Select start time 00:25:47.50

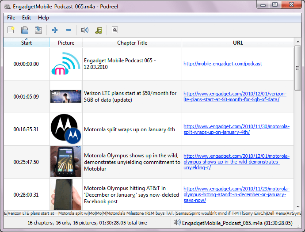click(26, 162)
